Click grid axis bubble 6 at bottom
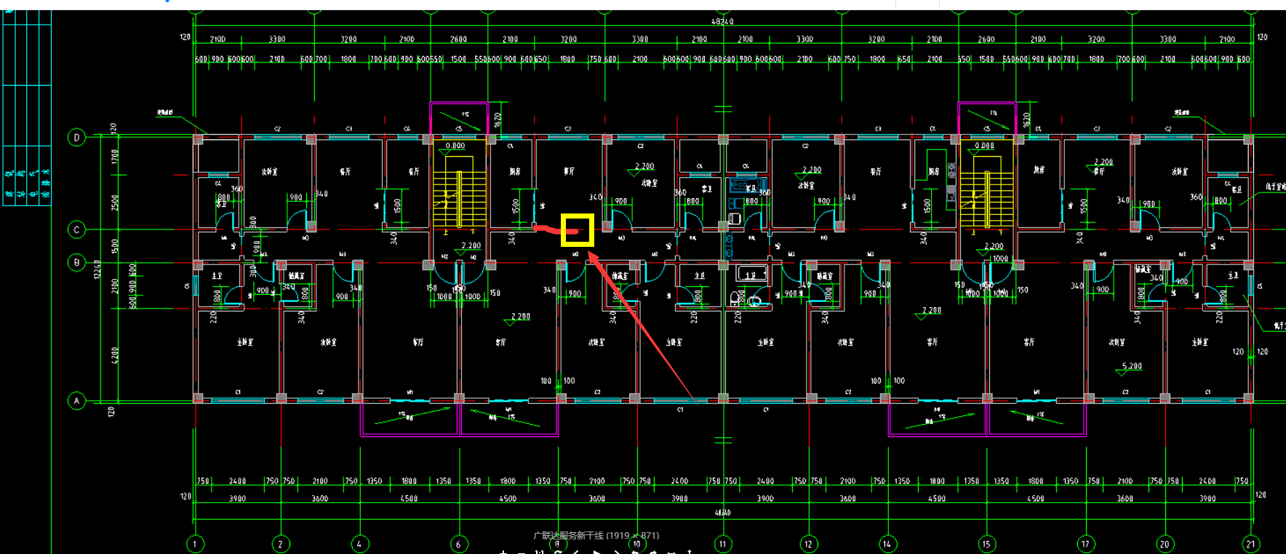Viewport: 1286px width, 554px height. coord(458,544)
